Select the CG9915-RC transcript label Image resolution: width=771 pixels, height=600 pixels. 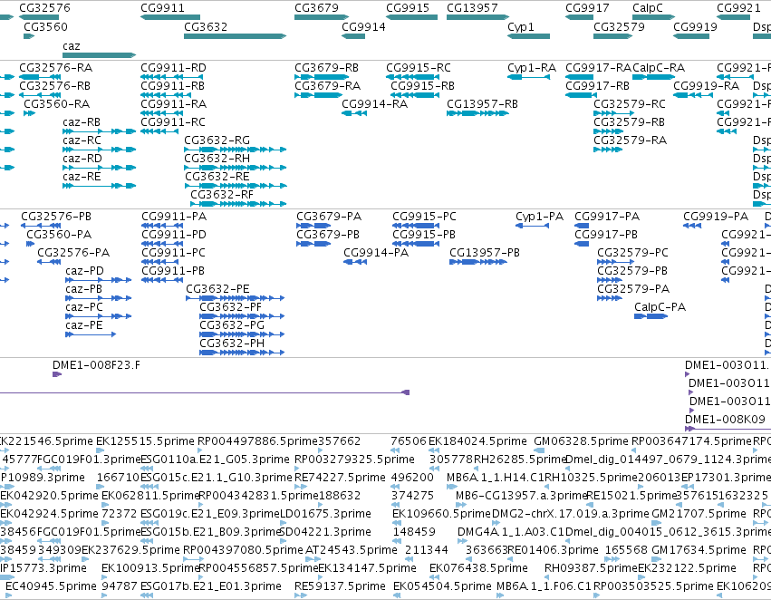point(419,67)
